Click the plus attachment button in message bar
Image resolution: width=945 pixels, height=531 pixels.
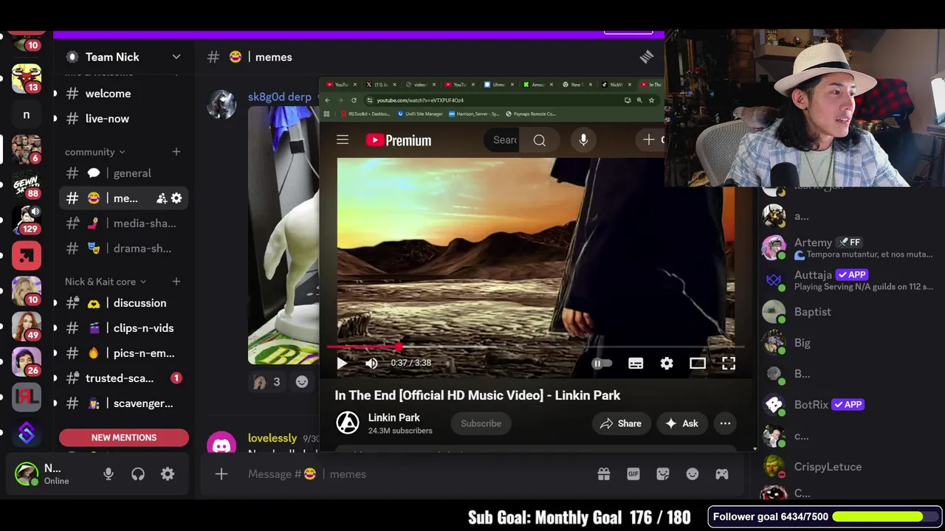(x=221, y=474)
